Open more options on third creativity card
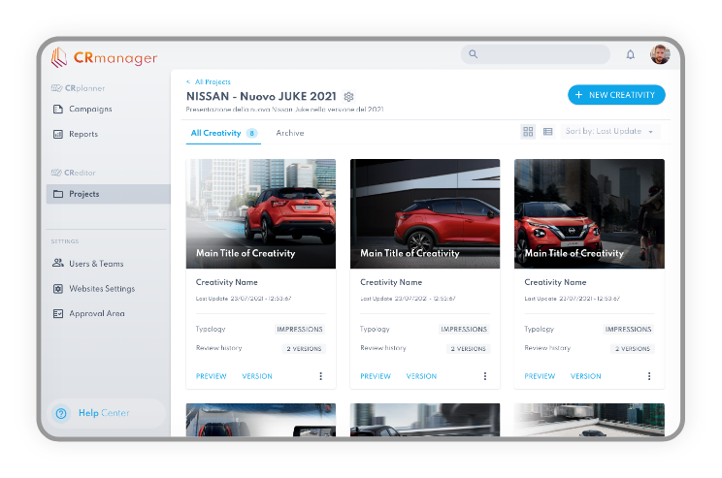Viewport: 722px width, 478px height. click(x=649, y=376)
